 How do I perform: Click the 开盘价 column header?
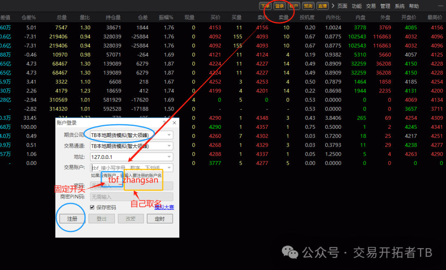(x=409, y=17)
